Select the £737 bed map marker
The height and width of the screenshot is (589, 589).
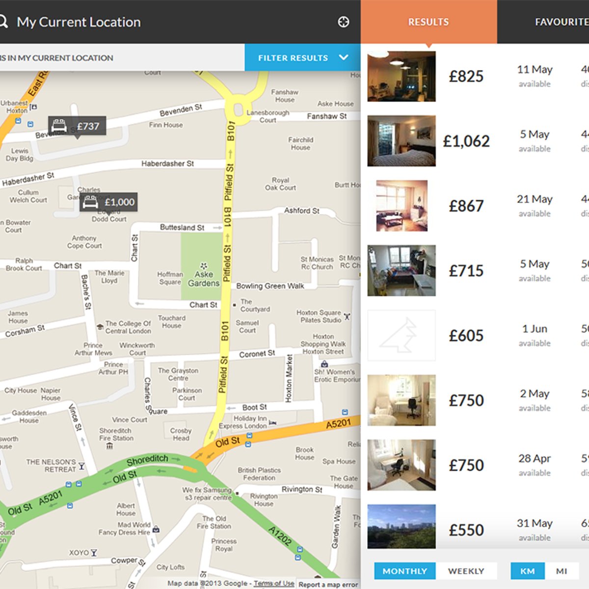click(77, 126)
